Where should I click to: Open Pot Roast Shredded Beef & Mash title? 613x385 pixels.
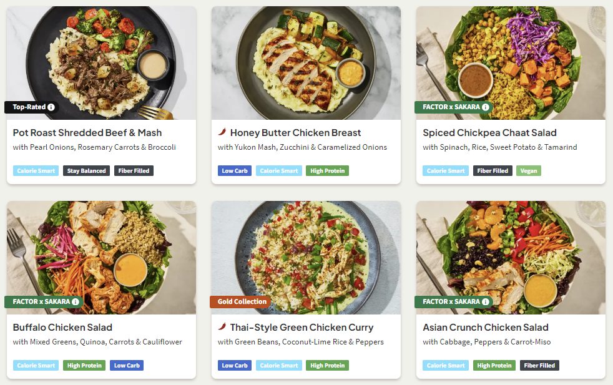(x=87, y=133)
